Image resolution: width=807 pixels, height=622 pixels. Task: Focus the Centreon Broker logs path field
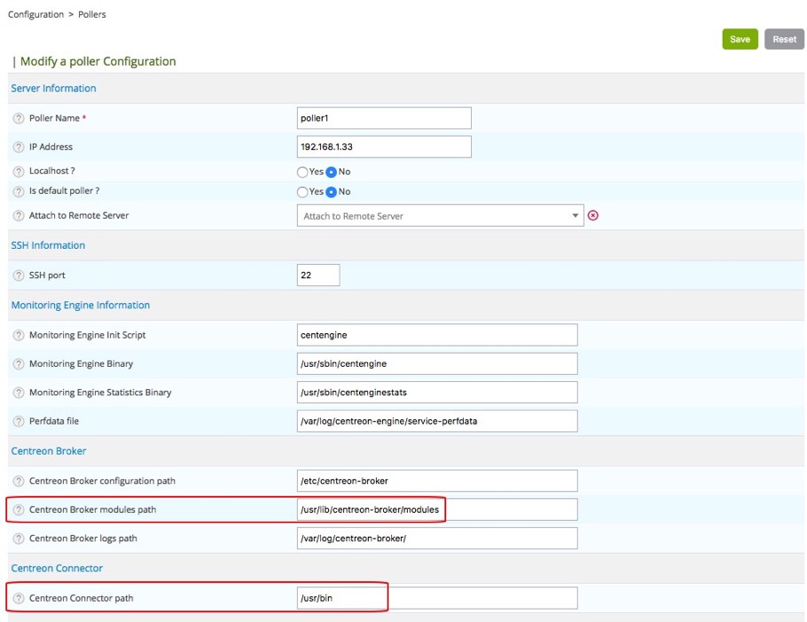coord(437,538)
